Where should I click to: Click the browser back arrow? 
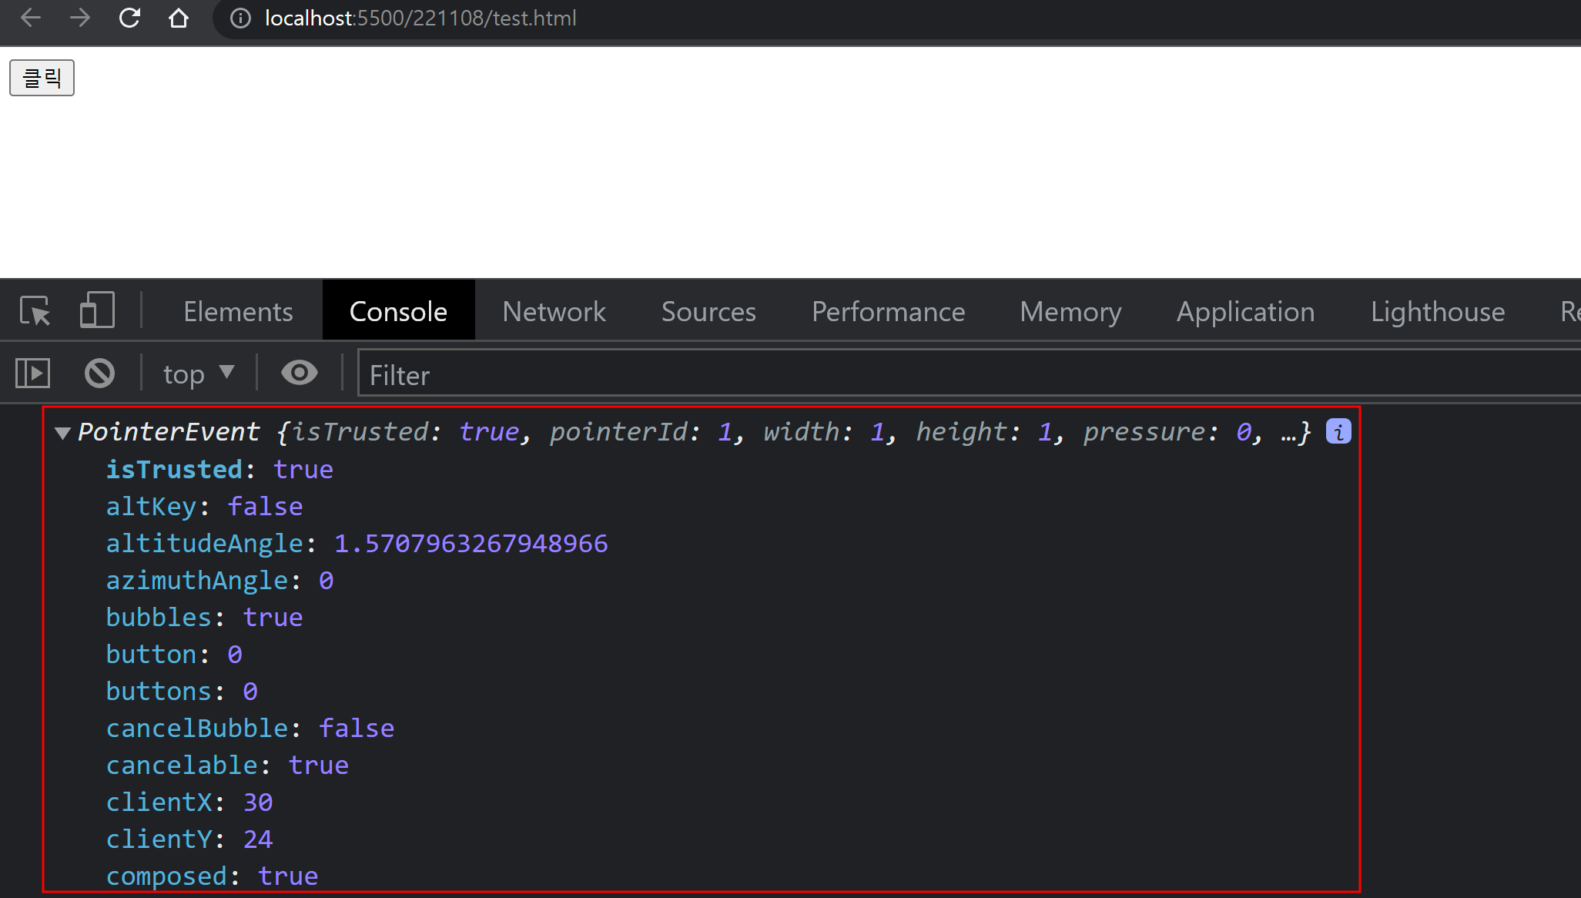(31, 18)
